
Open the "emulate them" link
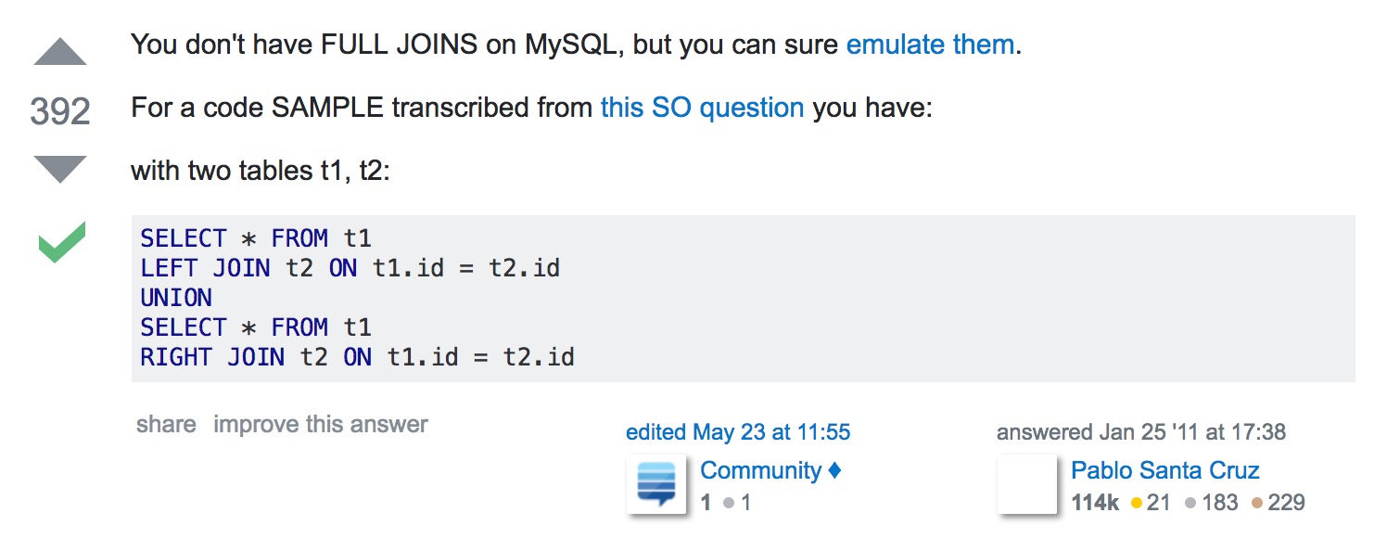[930, 45]
